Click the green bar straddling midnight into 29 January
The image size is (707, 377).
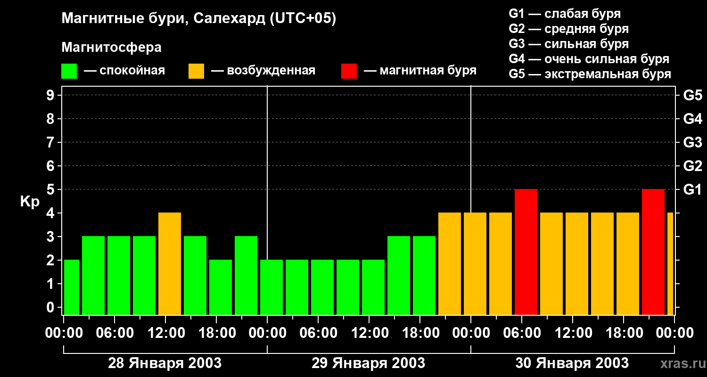271,287
